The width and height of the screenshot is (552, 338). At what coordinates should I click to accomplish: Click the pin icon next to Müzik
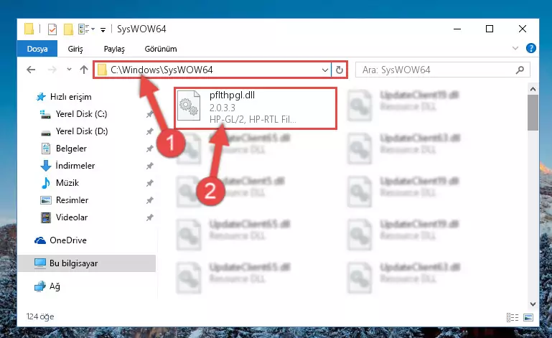click(149, 183)
